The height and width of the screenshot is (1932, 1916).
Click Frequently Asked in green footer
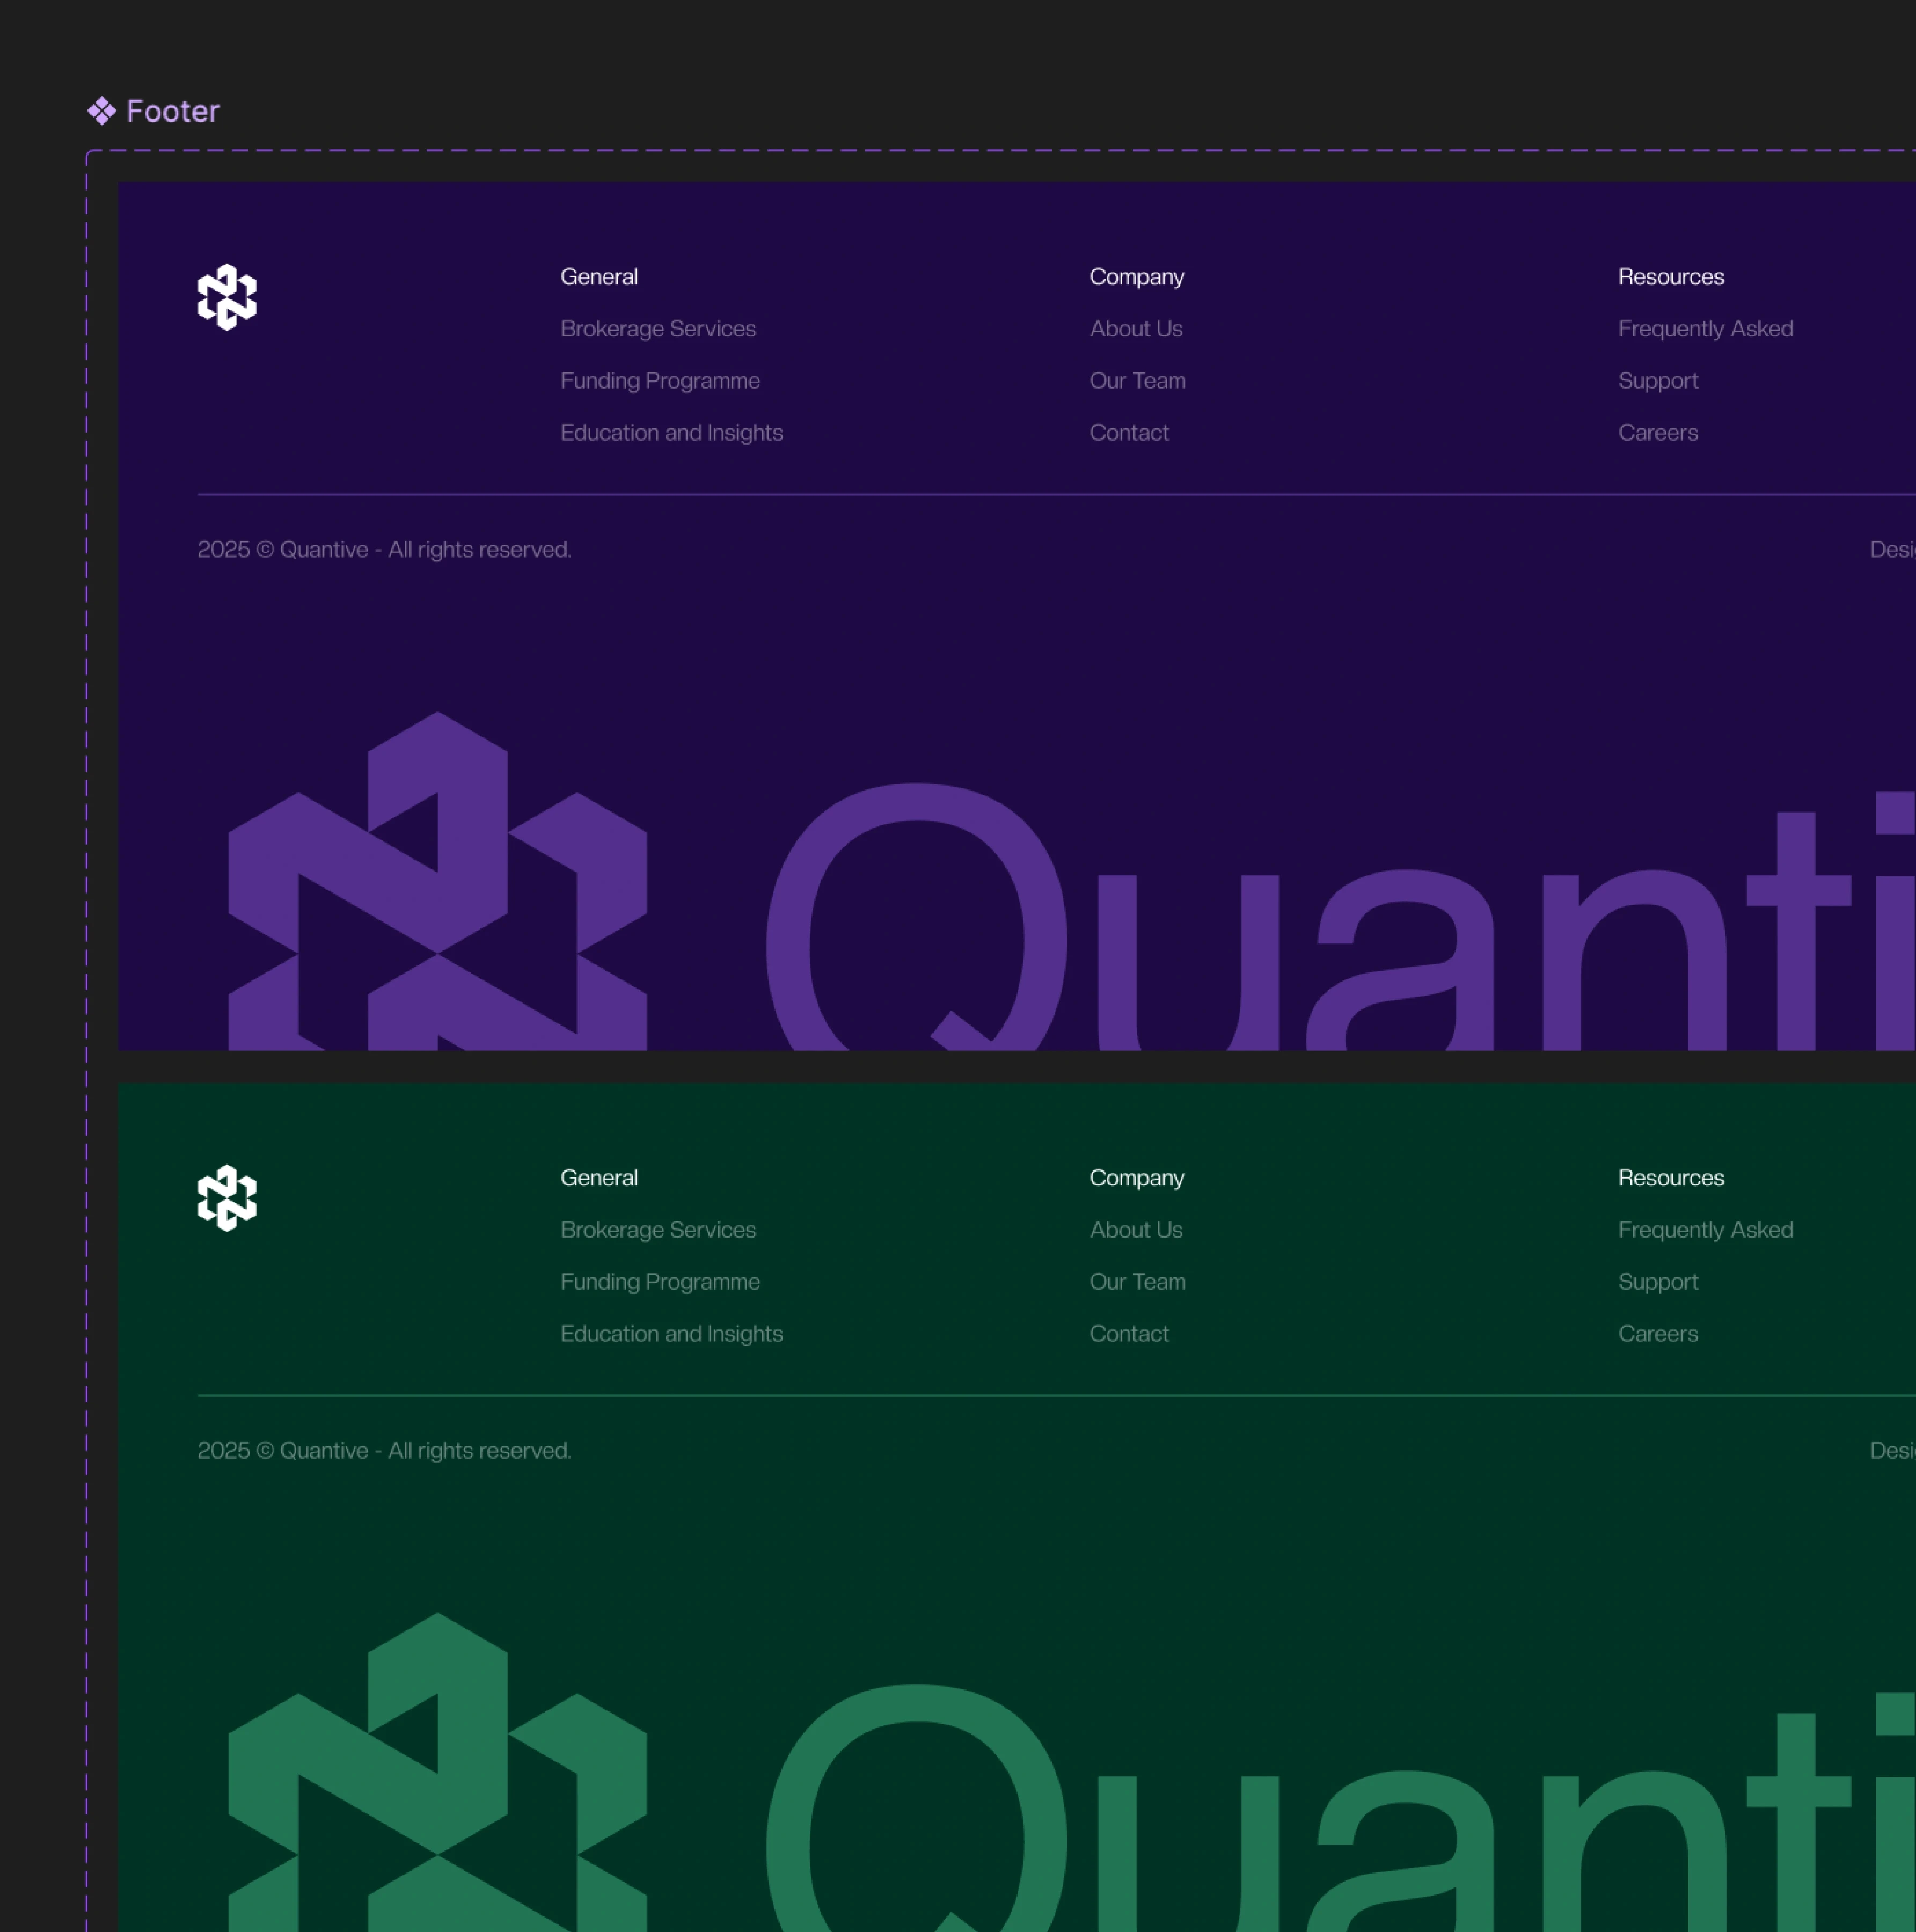1705,1229
